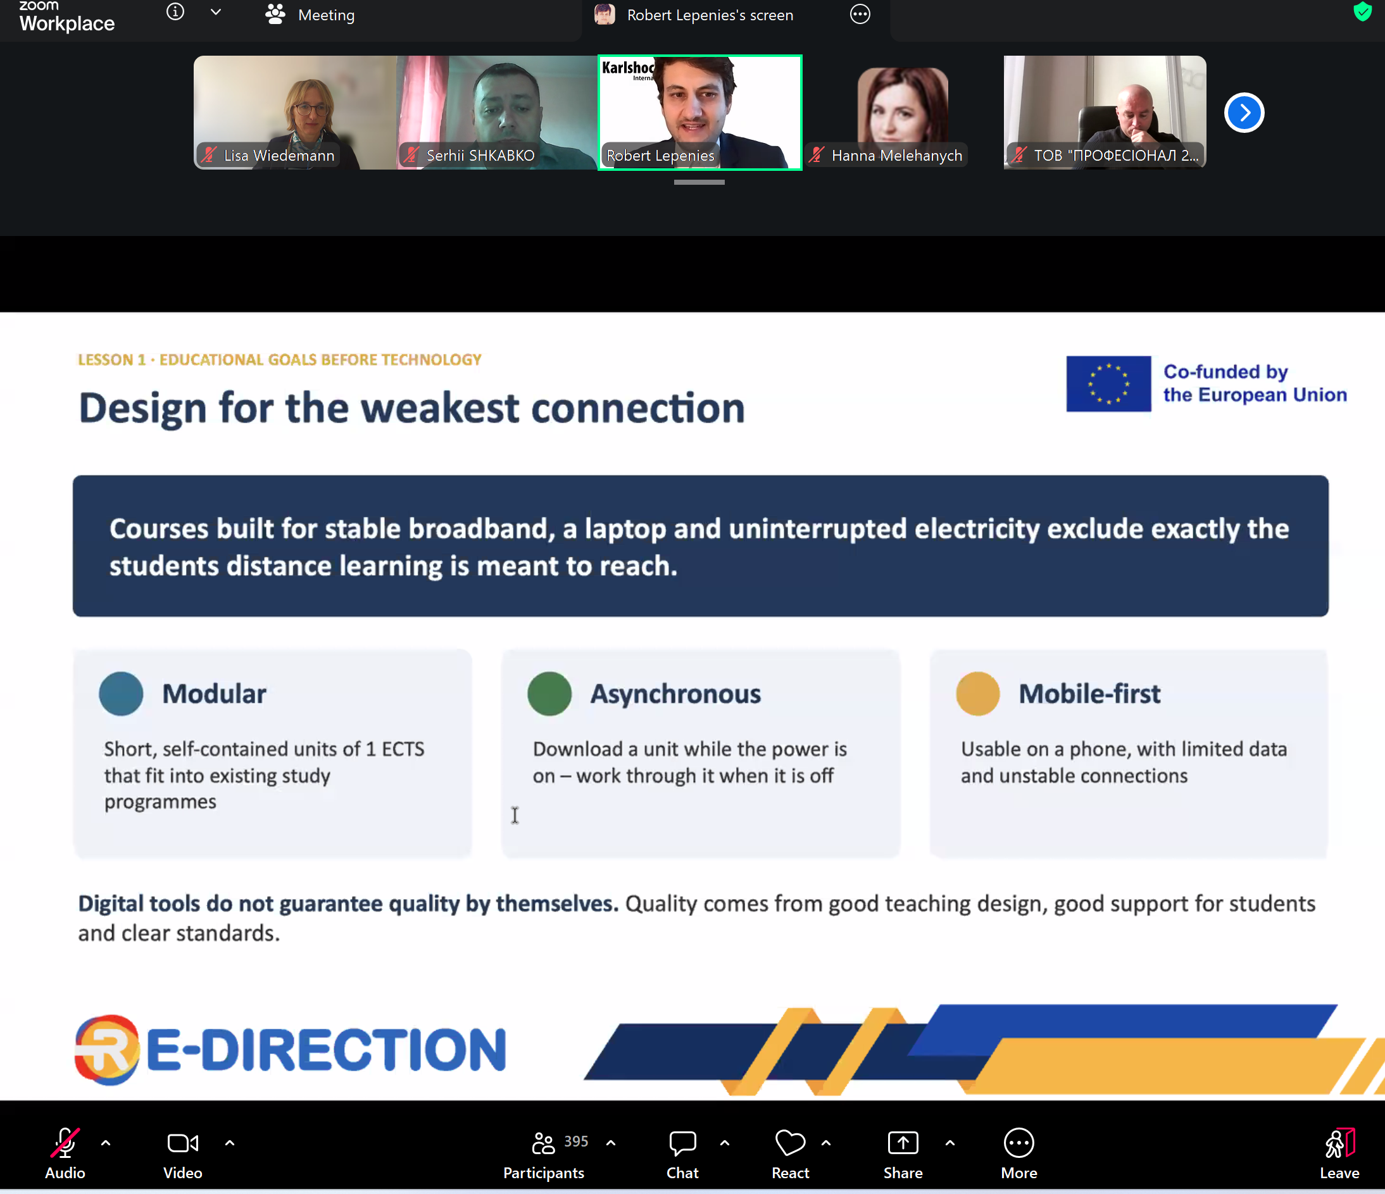Click the Share screen button
Image resolution: width=1385 pixels, height=1194 pixels.
[x=903, y=1154]
